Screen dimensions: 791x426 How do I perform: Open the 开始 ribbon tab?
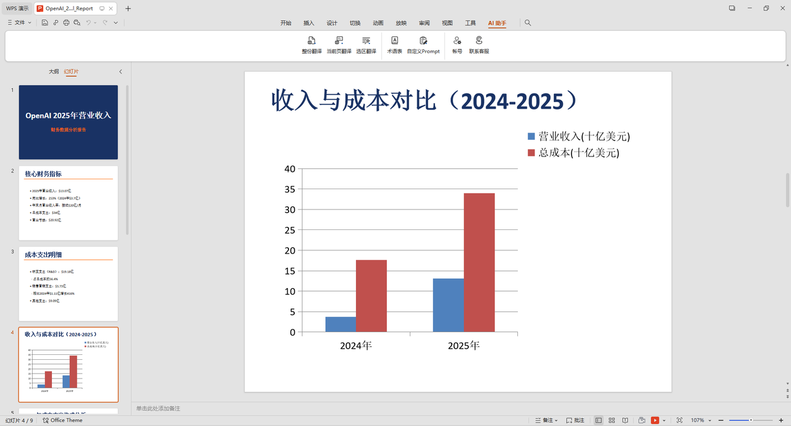click(x=286, y=23)
